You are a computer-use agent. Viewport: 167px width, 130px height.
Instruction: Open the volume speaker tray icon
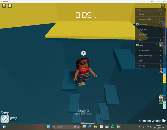coord(151,127)
